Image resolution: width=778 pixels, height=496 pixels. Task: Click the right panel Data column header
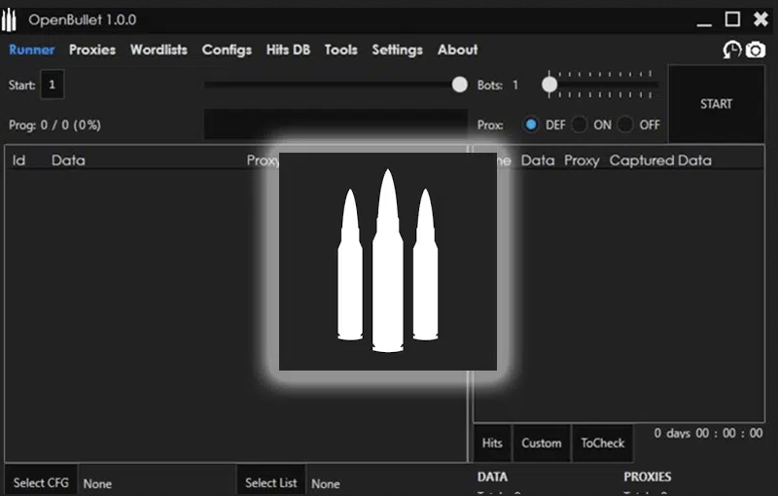pyautogui.click(x=538, y=160)
